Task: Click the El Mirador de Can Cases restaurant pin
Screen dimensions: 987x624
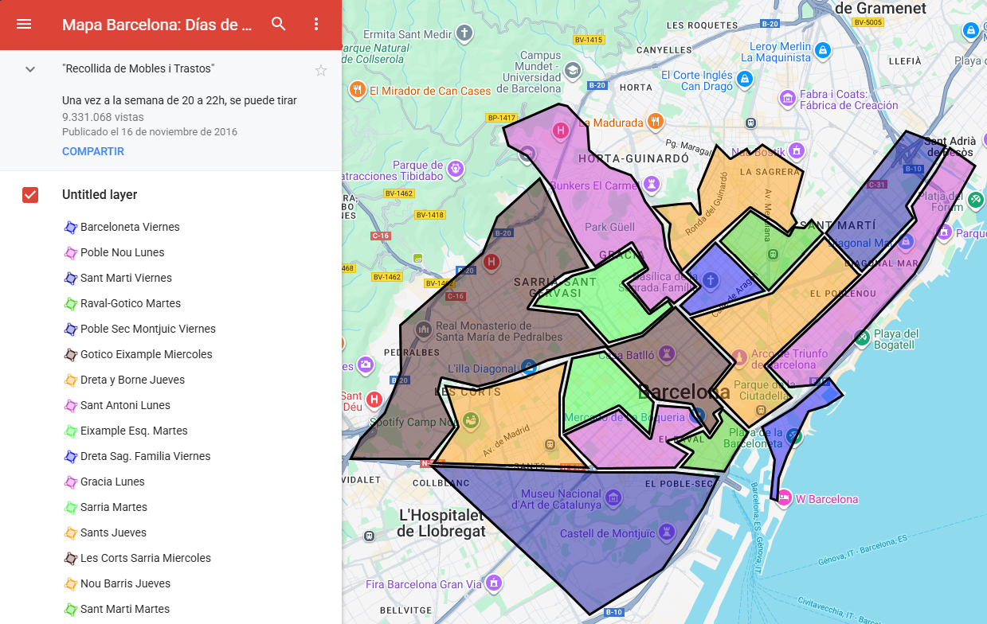Action: pyautogui.click(x=357, y=90)
